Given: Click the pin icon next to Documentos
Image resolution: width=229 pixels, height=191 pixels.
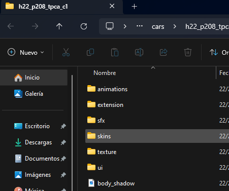Looking at the screenshot, I should (63, 159).
